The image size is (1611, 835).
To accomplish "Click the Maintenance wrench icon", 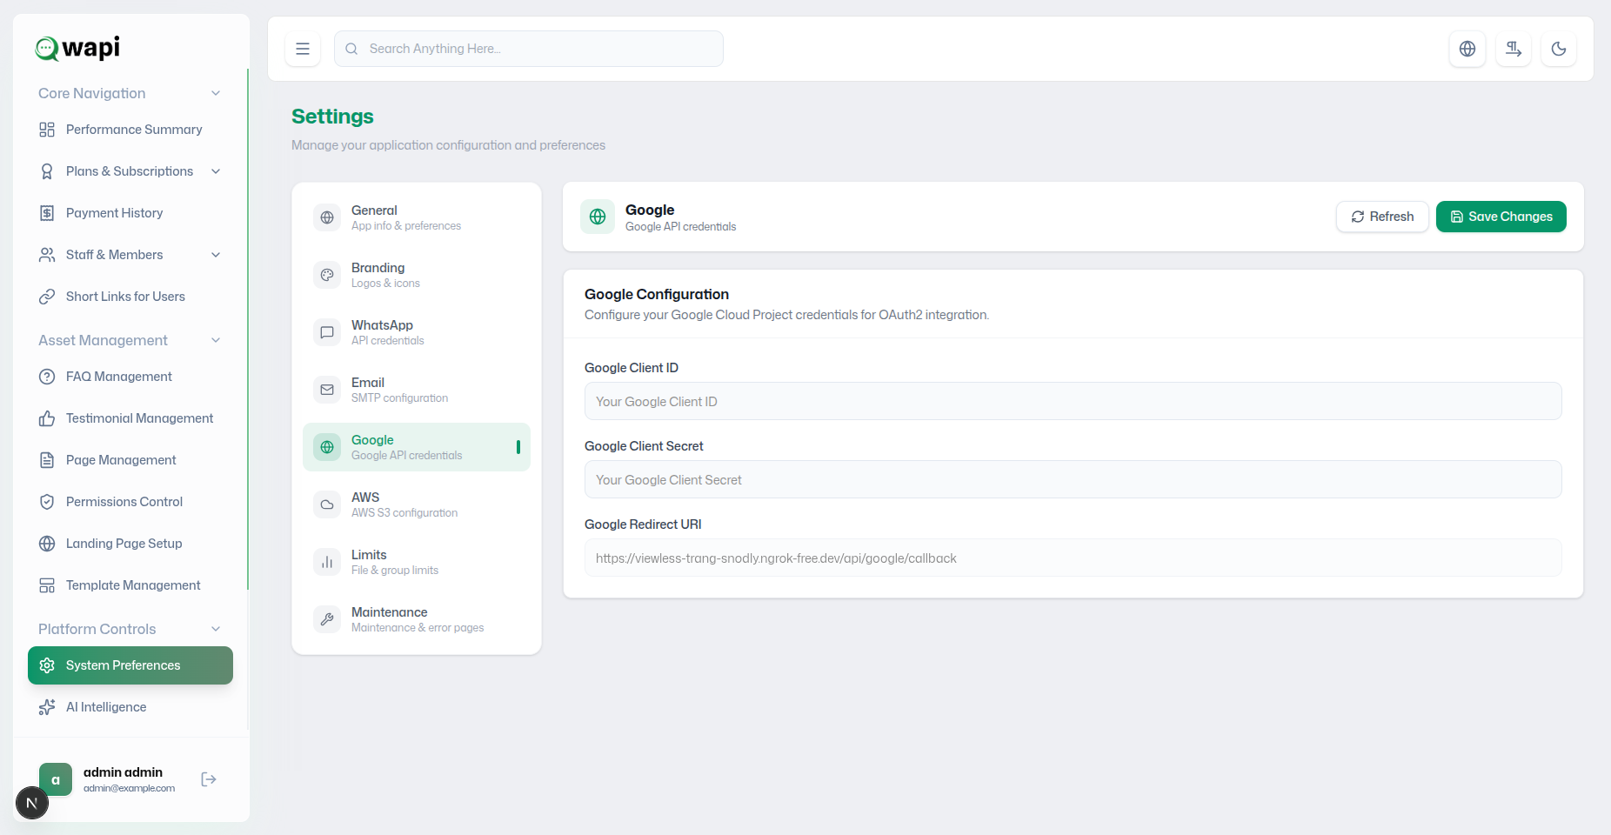I will tap(327, 619).
